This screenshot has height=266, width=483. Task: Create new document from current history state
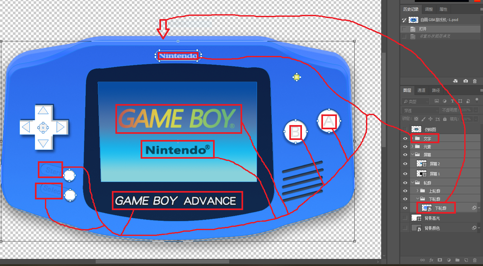point(455,81)
